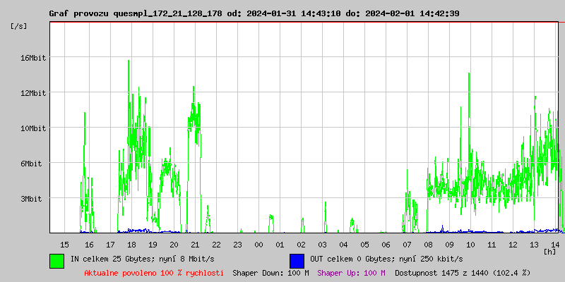Click the purple Shaper Up: 100 M label
This screenshot has height=282, width=565.
point(351,273)
